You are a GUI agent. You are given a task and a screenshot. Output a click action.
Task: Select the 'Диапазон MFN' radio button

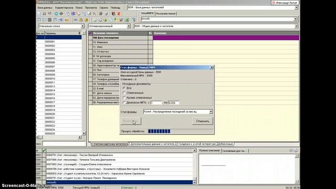click(x=124, y=103)
